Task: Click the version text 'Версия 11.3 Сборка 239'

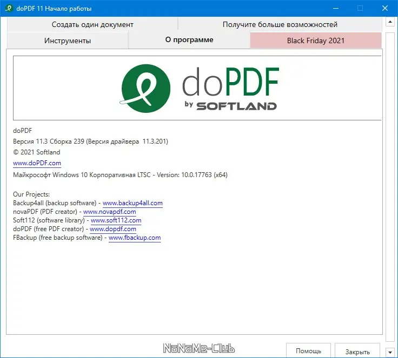Action: [x=49, y=141]
